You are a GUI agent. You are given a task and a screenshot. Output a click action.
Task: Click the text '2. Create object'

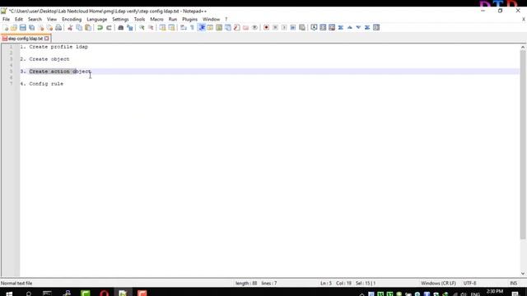click(44, 59)
